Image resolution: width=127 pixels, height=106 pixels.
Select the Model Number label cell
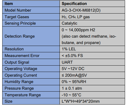[x=31, y=10]
